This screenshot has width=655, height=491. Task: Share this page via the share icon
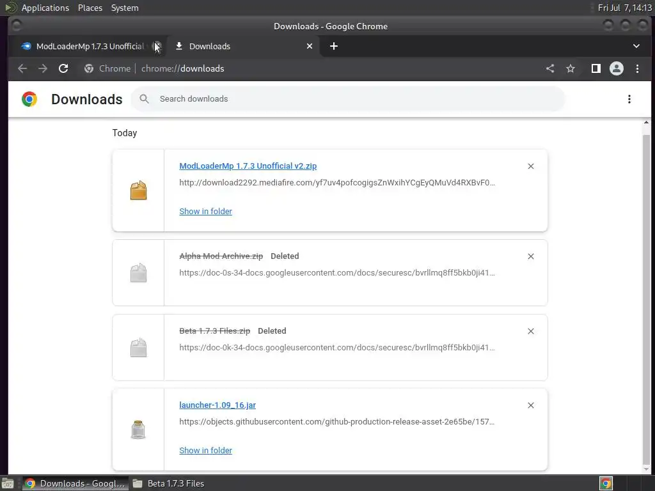click(550, 68)
